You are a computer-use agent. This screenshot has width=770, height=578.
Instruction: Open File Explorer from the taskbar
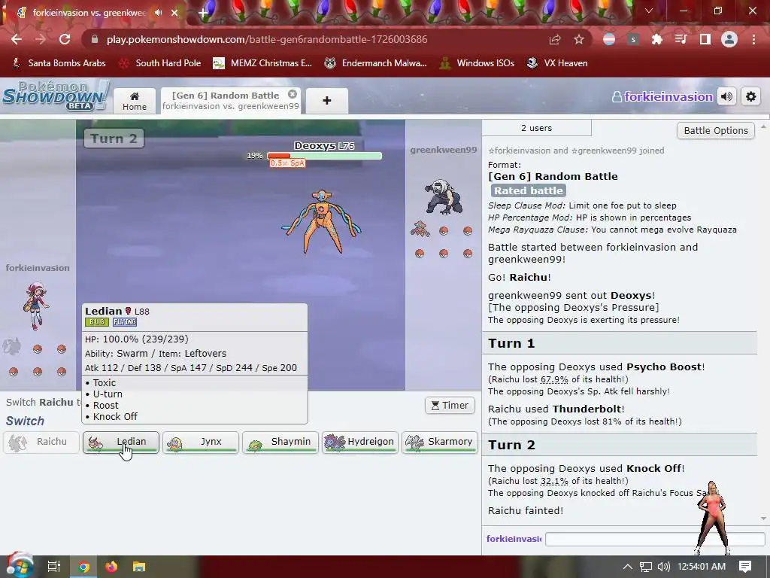(x=139, y=567)
